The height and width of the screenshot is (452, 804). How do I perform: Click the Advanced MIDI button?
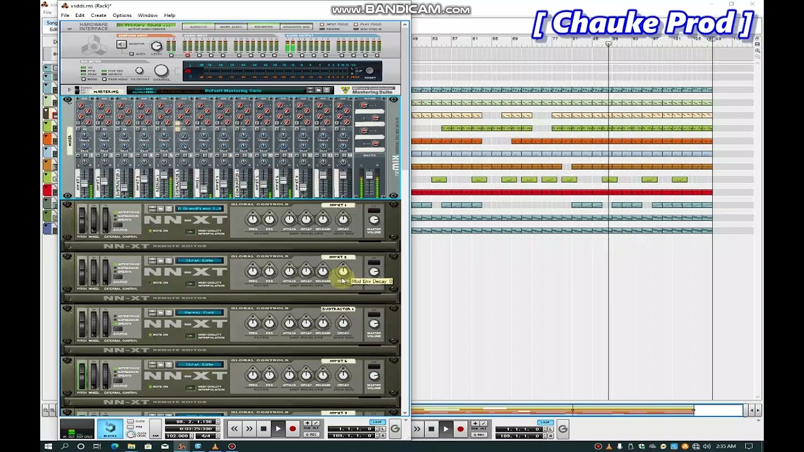tap(296, 27)
